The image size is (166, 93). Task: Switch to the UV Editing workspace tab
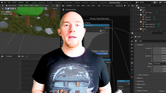pyautogui.click(x=58, y=3)
